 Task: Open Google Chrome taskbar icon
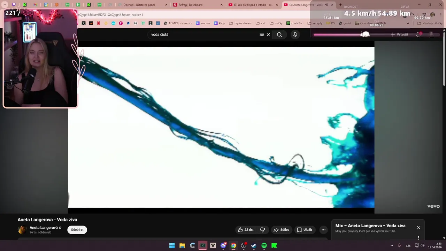[233, 245]
